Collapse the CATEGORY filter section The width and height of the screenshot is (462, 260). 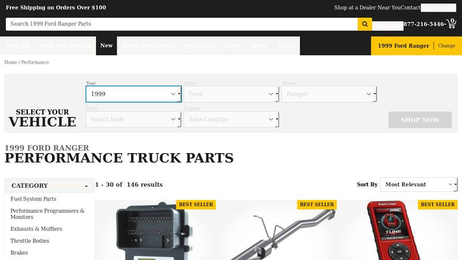point(50,185)
